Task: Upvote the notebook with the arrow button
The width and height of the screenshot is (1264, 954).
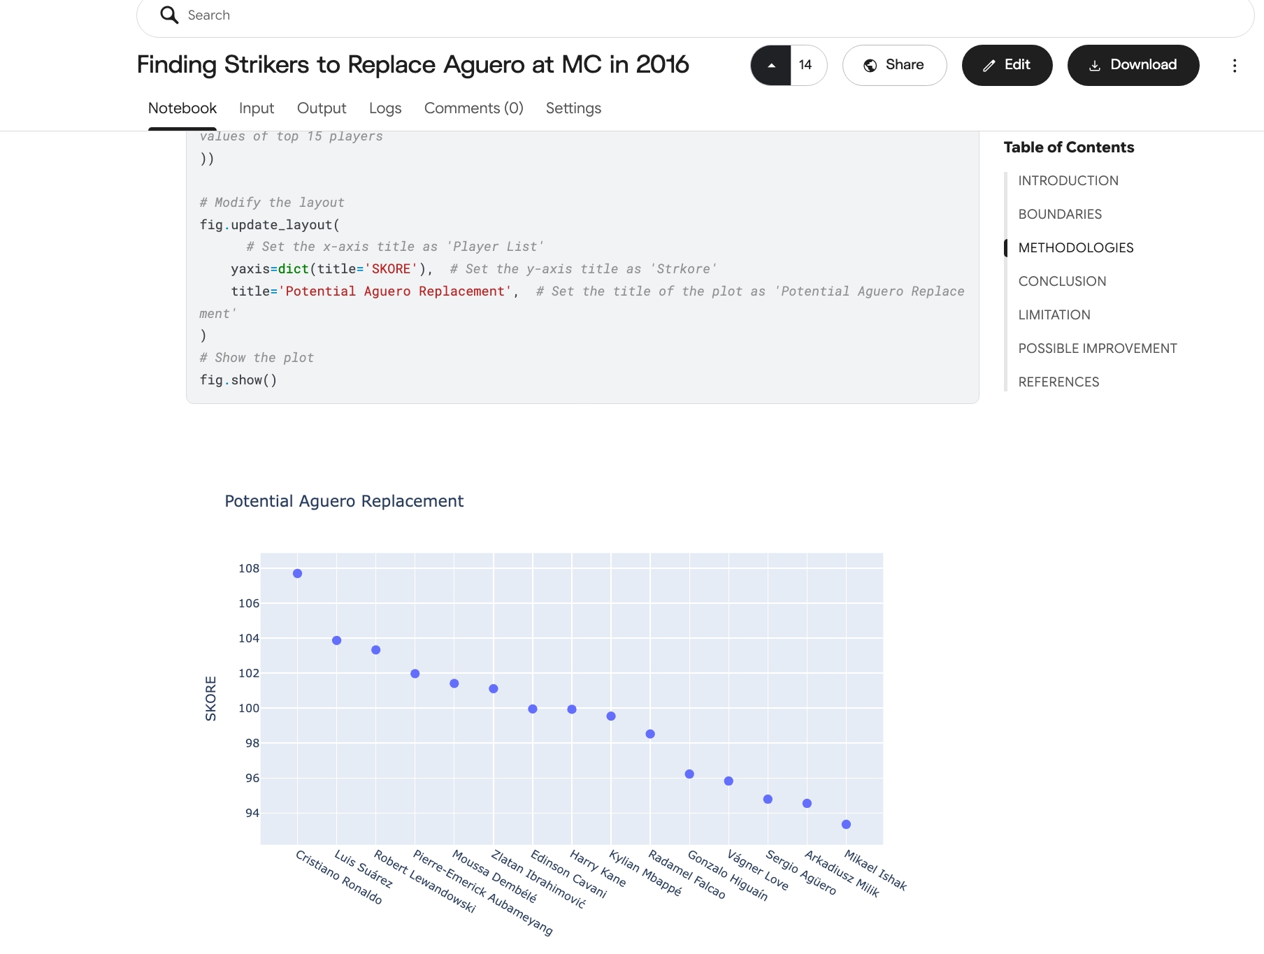Action: click(771, 65)
